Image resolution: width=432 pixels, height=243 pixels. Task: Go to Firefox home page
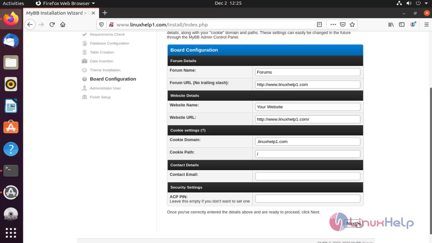click(x=63, y=25)
